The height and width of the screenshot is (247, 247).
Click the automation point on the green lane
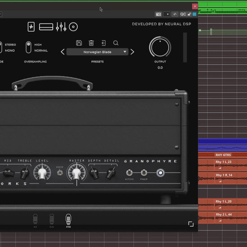click(x=211, y=30)
